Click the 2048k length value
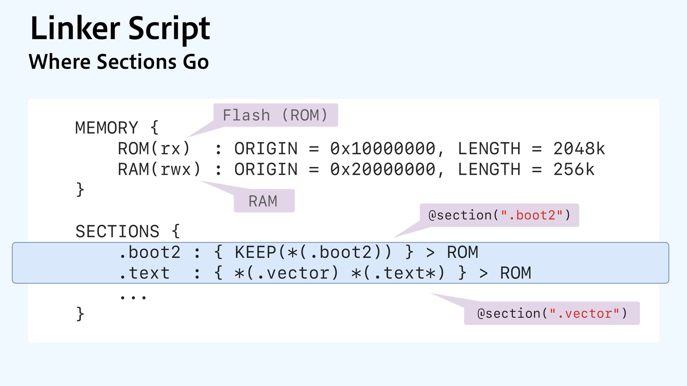687x386 pixels. (x=579, y=149)
